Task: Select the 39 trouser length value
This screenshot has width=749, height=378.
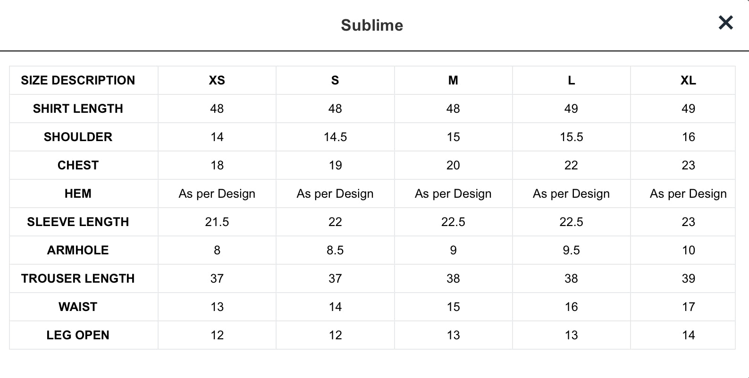Action: (688, 278)
